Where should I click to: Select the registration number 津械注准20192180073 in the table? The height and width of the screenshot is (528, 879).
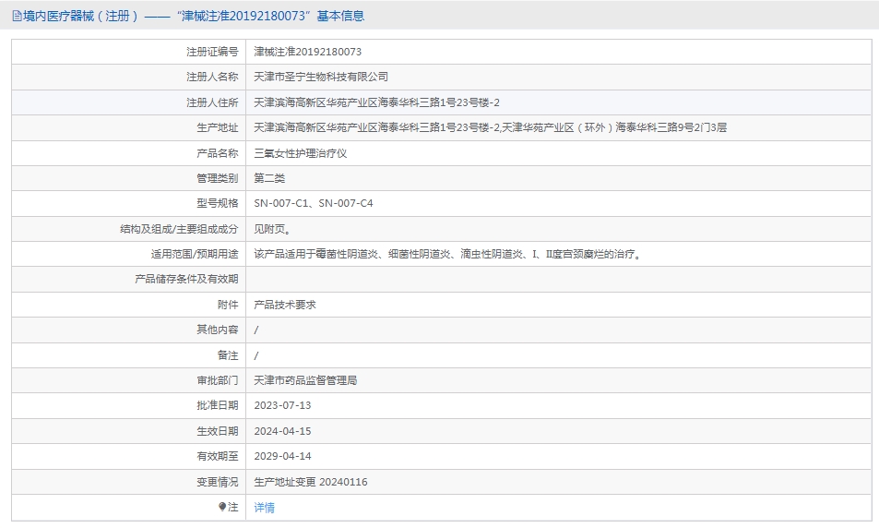coord(308,52)
